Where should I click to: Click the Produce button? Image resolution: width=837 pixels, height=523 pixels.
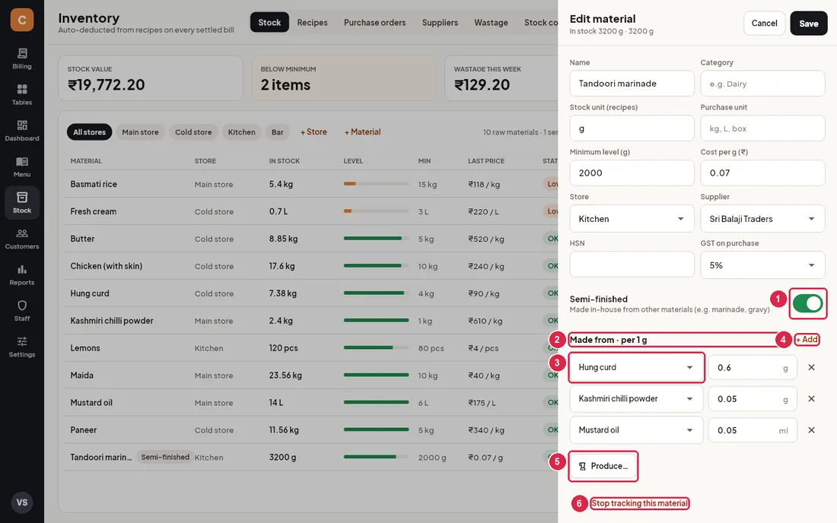coord(603,466)
